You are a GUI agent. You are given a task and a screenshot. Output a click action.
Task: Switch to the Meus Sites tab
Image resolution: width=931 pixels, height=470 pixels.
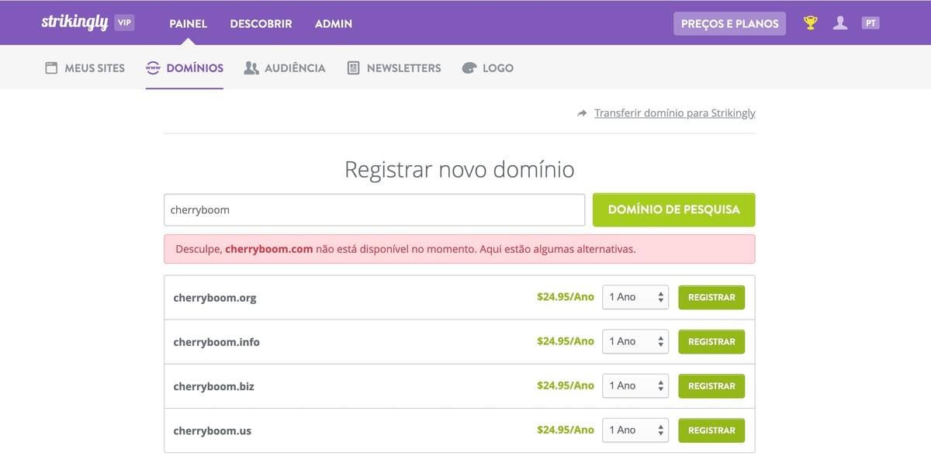coord(85,68)
